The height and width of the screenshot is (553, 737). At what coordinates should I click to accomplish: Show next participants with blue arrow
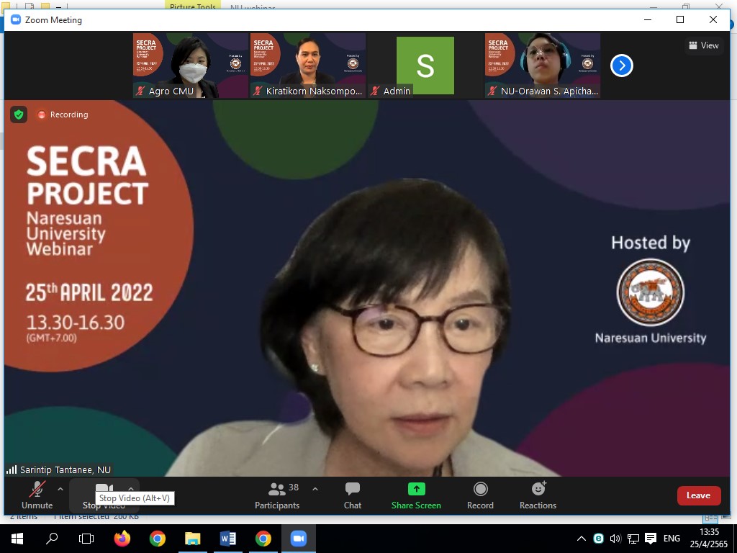click(622, 66)
